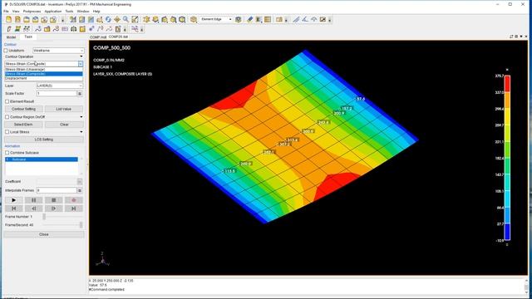Click the Select Elem button
Image resolution: width=532 pixels, height=299 pixels.
24,125
